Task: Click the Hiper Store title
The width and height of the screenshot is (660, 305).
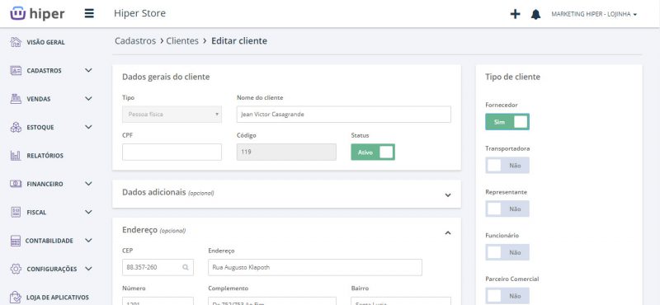Action: pyautogui.click(x=139, y=13)
